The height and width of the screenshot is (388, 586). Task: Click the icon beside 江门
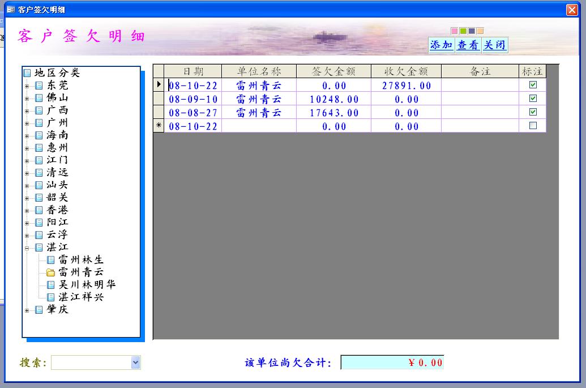pos(39,160)
